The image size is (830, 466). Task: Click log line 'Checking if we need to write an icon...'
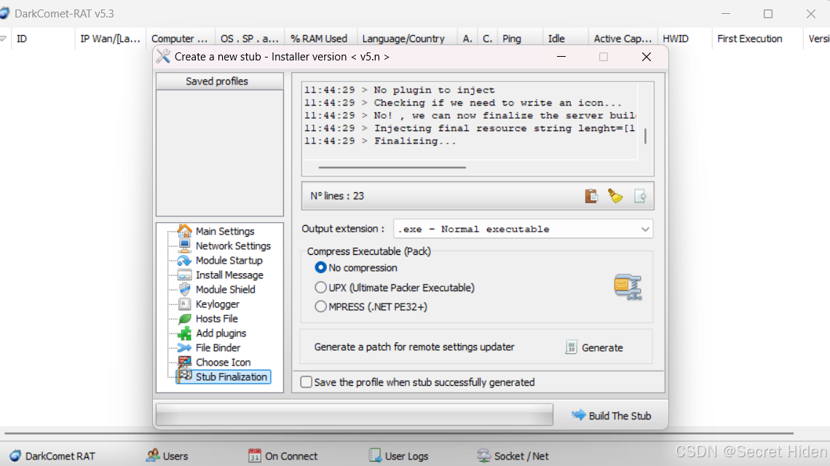click(462, 103)
